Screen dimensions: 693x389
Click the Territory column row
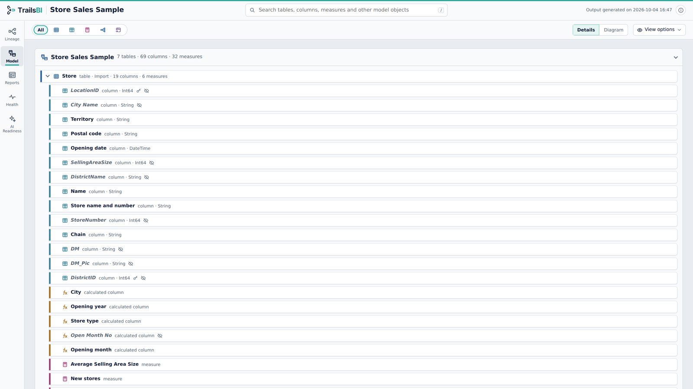click(363, 120)
